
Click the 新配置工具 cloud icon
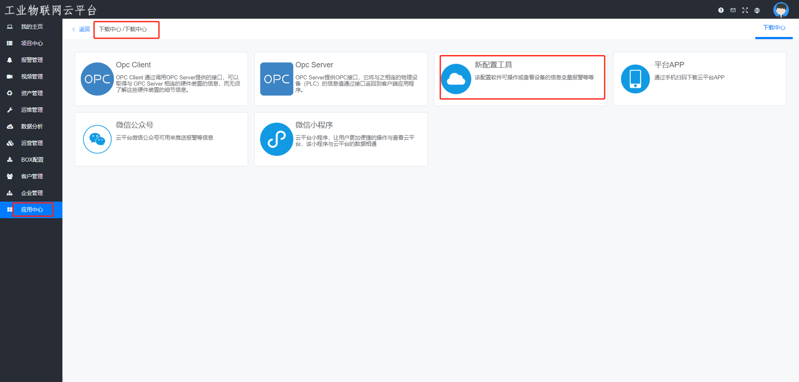(456, 79)
